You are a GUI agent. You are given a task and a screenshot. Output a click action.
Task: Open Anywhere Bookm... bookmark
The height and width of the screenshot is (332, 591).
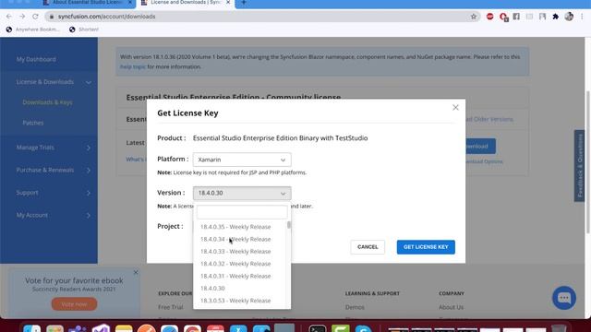tap(33, 30)
